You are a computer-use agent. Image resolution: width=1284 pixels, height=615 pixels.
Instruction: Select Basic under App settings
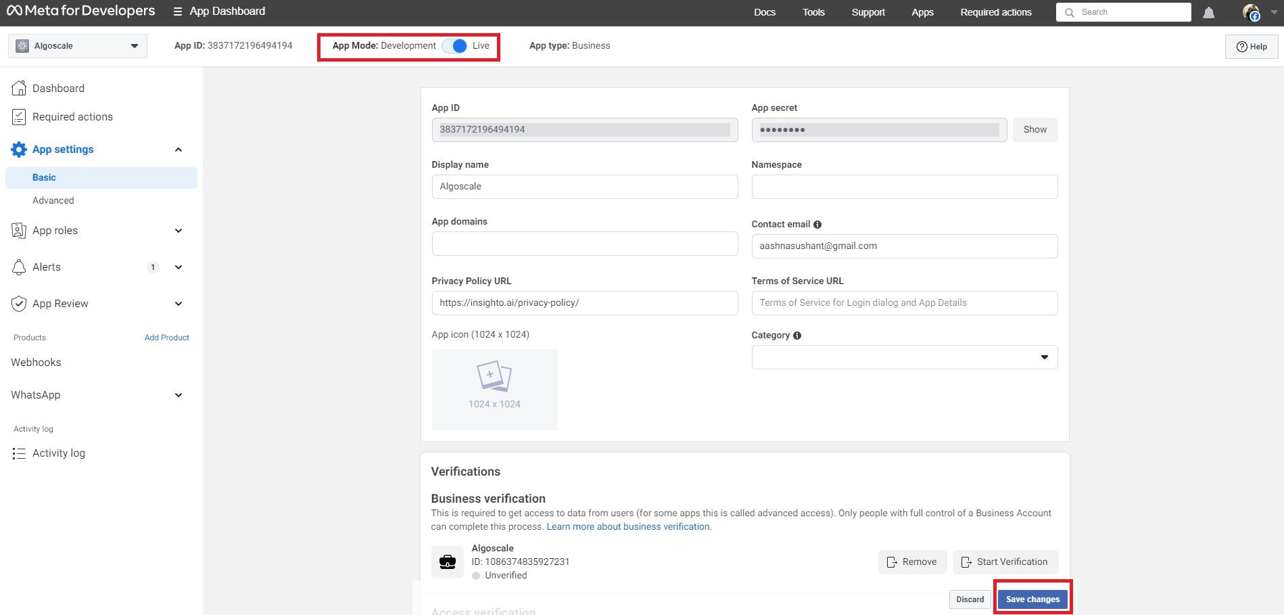101,177
